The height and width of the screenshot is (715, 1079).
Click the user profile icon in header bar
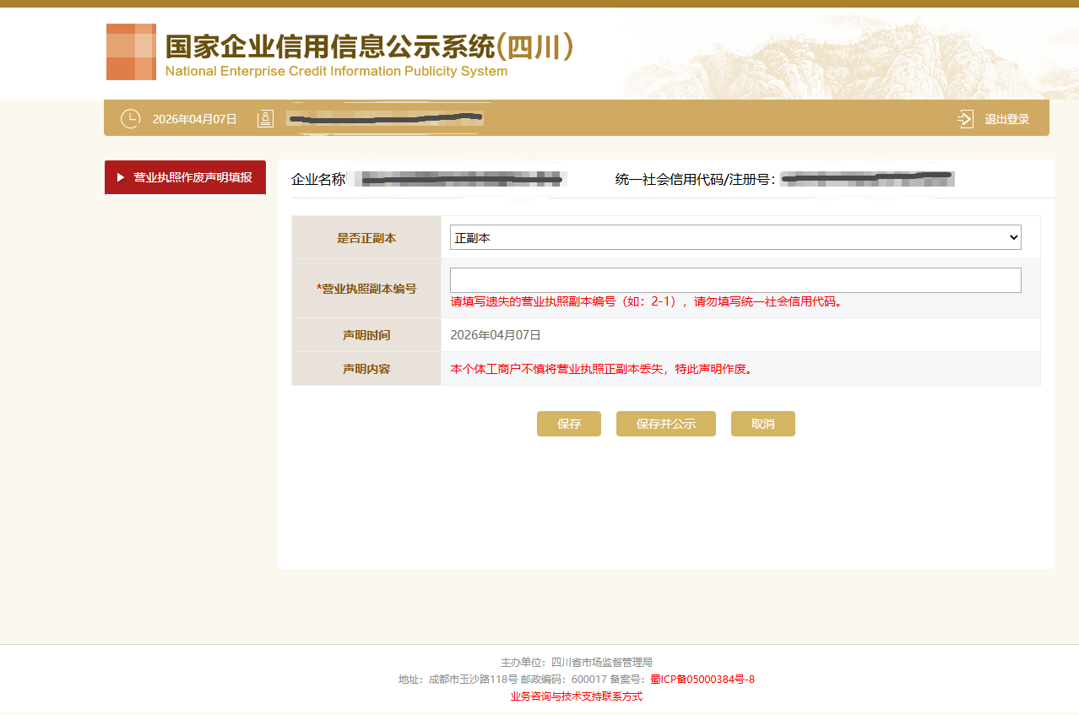tap(265, 119)
